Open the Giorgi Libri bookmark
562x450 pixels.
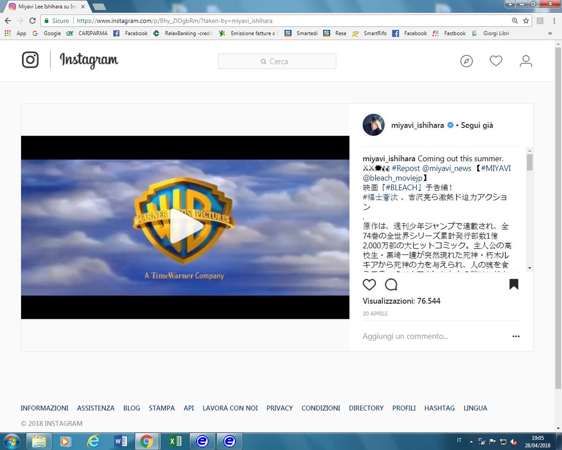[490, 33]
